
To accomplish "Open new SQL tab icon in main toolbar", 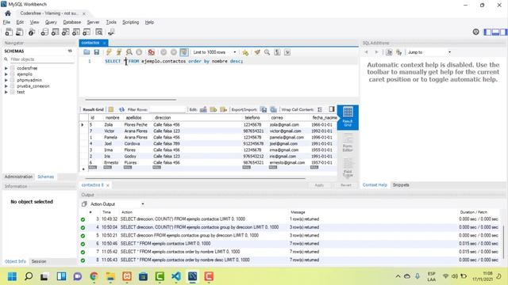I will click(9, 32).
